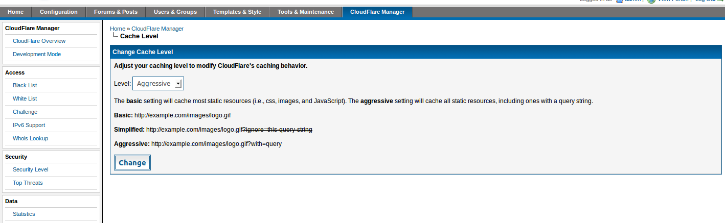725x223 pixels.
Task: Click the Home breadcrumb link
Action: click(117, 29)
